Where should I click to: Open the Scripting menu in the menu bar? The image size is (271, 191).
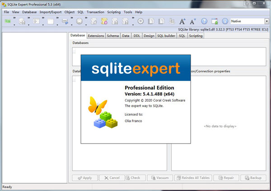click(x=114, y=12)
